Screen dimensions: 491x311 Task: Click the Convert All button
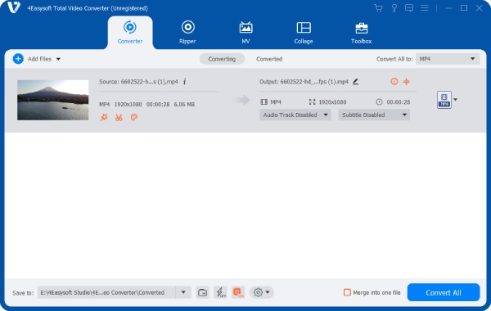(x=444, y=292)
